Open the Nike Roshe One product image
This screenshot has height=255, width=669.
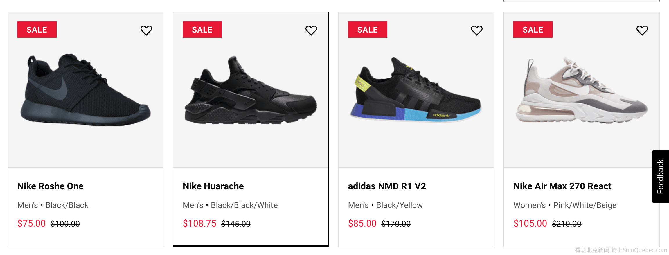pyautogui.click(x=85, y=90)
